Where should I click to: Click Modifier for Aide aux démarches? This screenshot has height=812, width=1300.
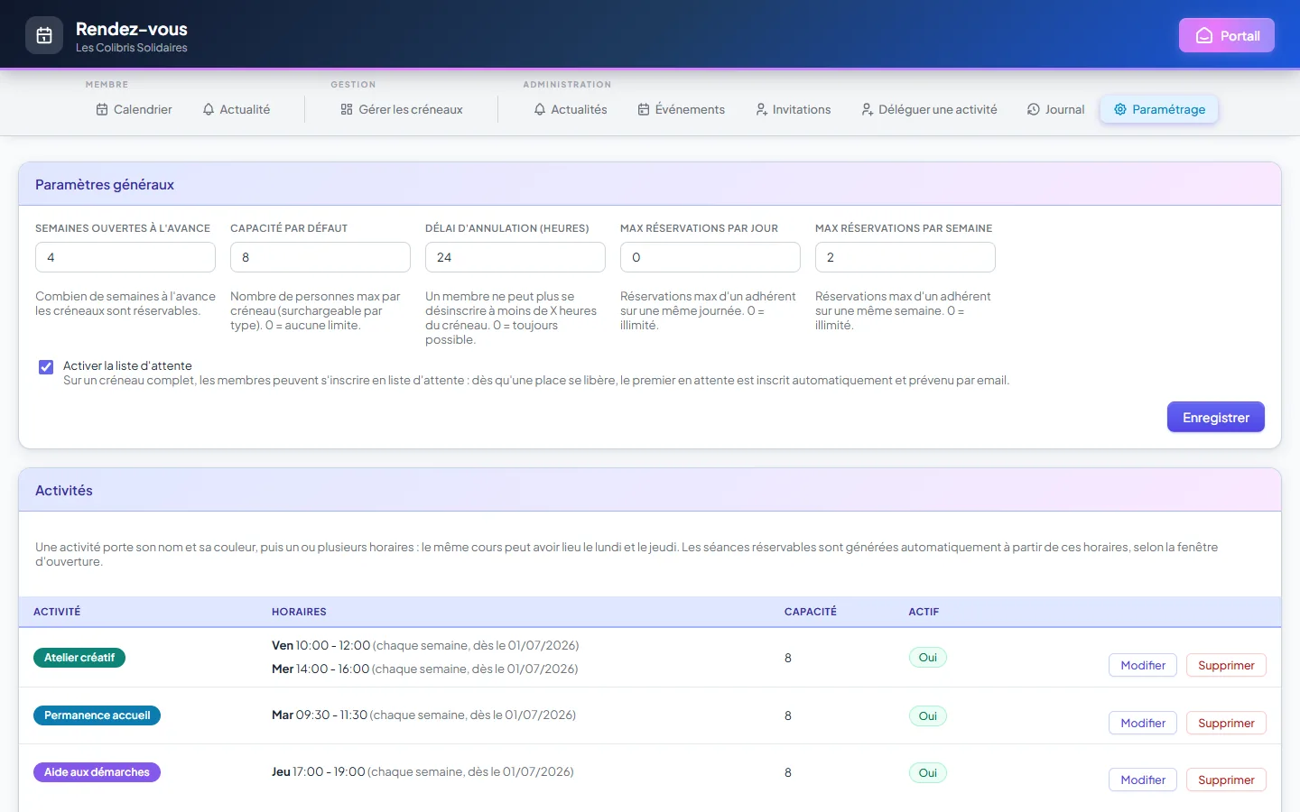(x=1143, y=780)
